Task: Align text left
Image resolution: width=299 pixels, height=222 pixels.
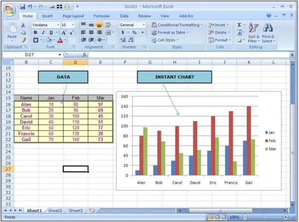Action: pos(83,32)
